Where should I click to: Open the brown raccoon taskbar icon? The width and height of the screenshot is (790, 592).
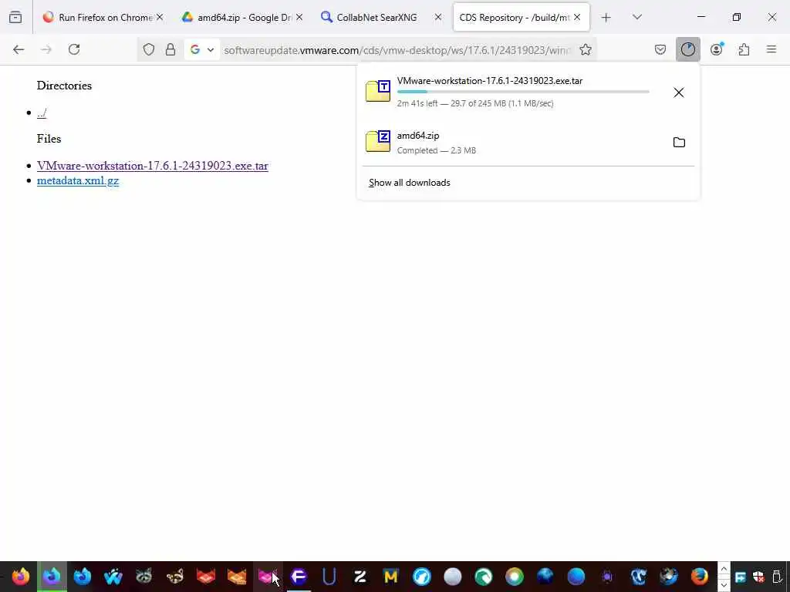coord(175,577)
